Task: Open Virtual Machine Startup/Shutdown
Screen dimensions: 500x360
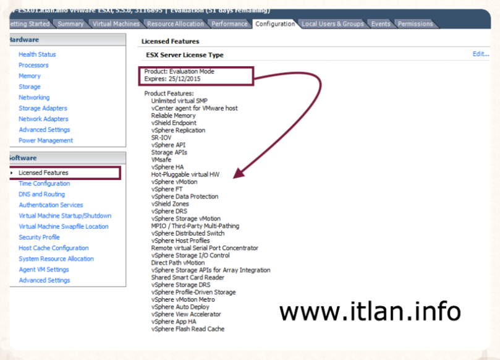Action: (x=65, y=216)
